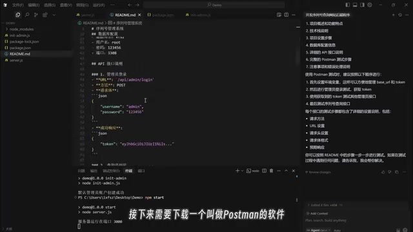Switch to the 输出 (Output) panel tab
Image resolution: width=413 pixels, height=232 pixels.
(x=94, y=171)
